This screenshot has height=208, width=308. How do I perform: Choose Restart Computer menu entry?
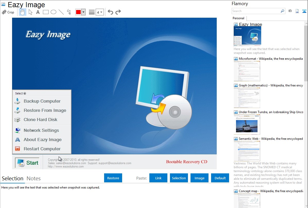(x=42, y=149)
